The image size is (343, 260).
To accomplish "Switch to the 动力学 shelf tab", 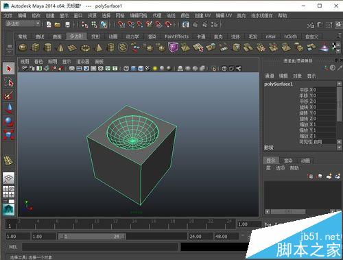I will (x=132, y=36).
